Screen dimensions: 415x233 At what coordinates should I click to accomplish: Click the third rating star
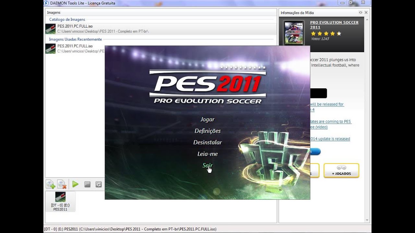[326, 34]
